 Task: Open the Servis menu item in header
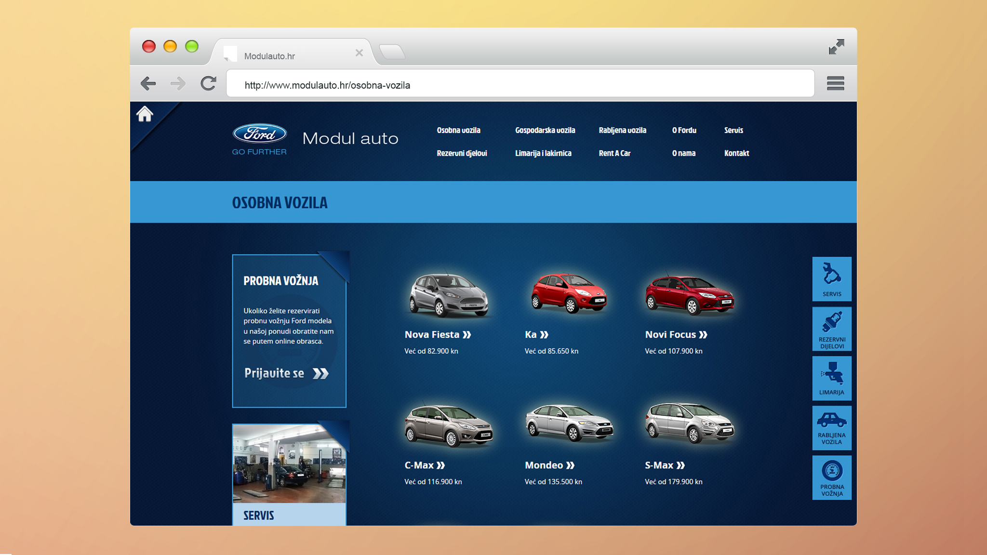pos(734,130)
